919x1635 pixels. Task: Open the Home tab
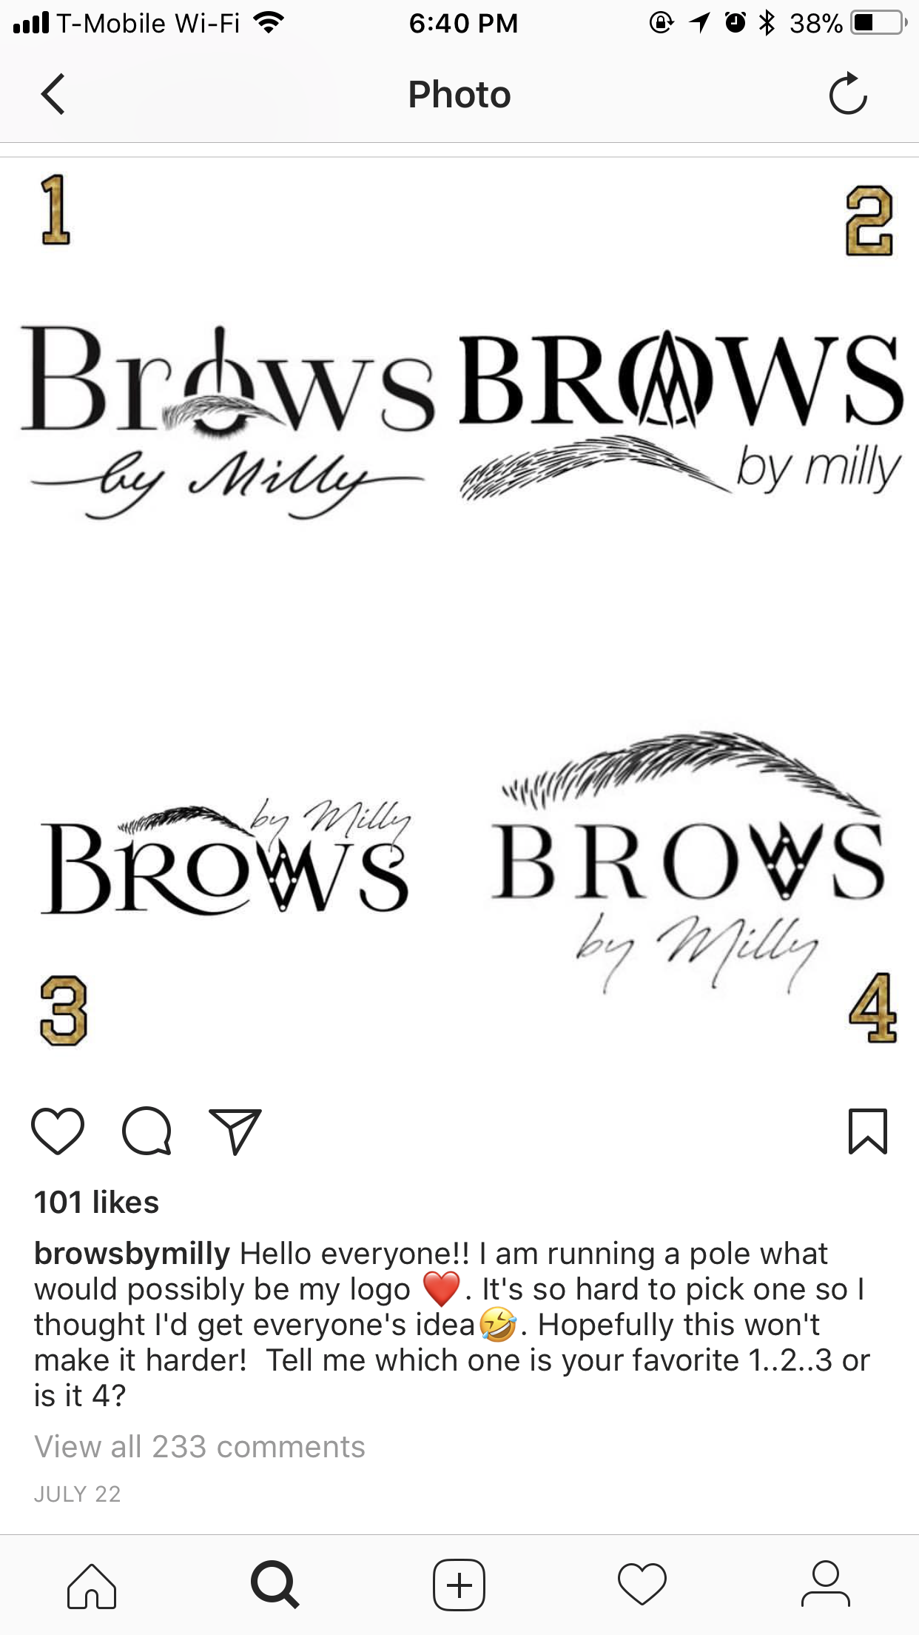(92, 1585)
